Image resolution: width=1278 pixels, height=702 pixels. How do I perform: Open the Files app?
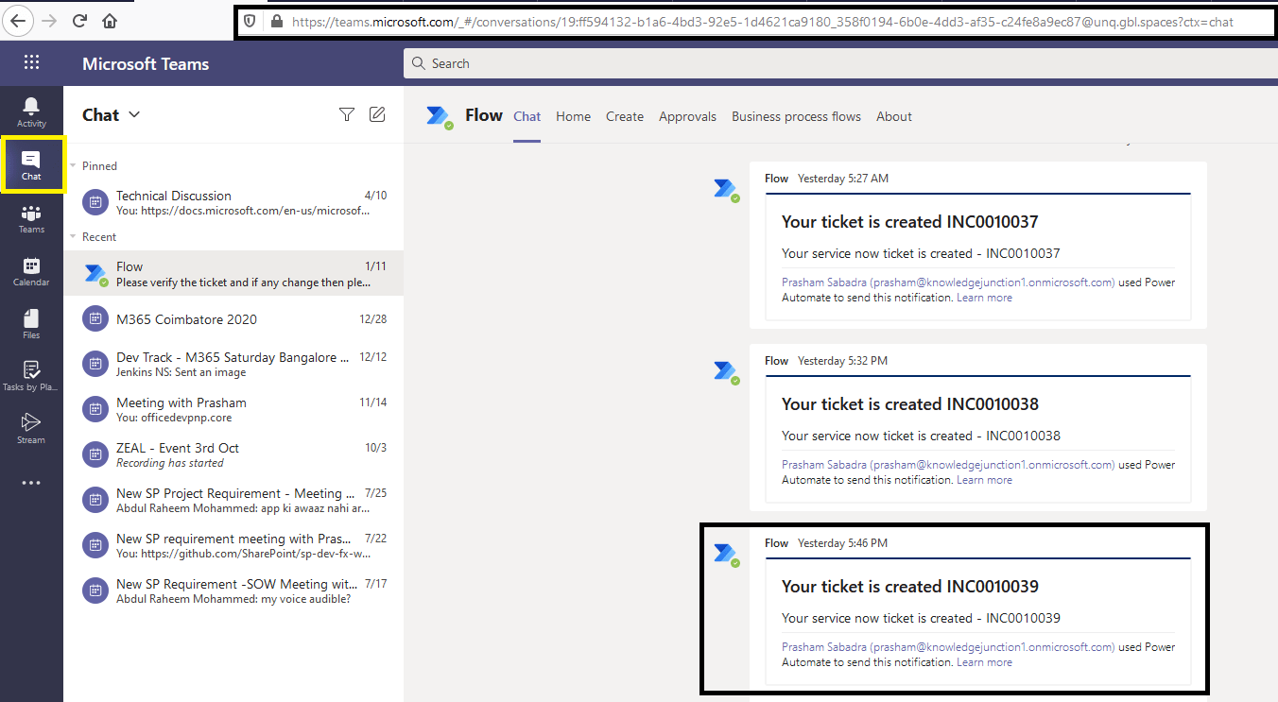(31, 323)
